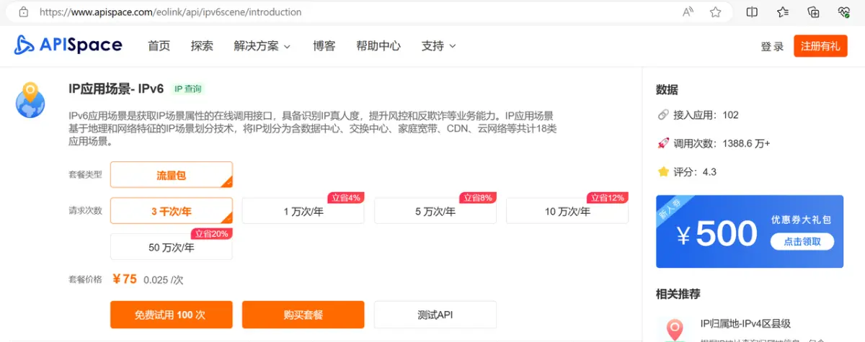
Task: Click the IP查询 green tag
Action: pos(188,89)
